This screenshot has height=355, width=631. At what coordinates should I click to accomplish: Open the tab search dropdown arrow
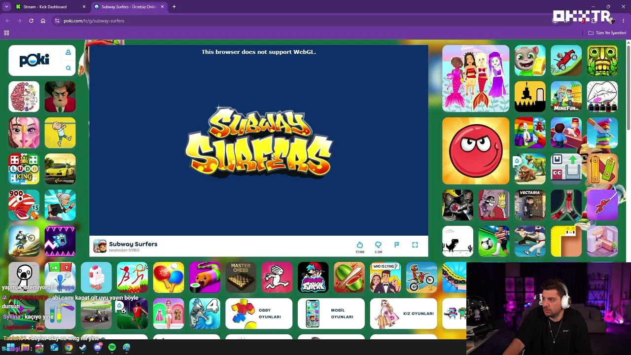point(6,7)
